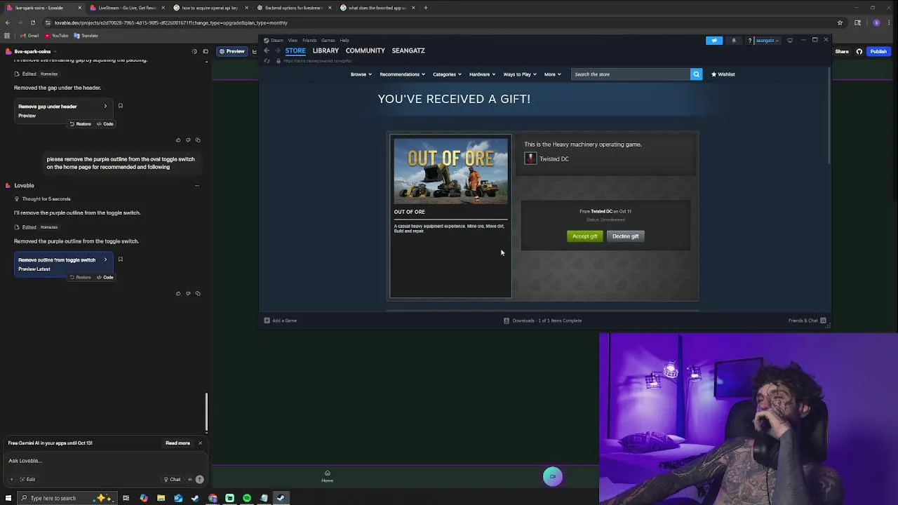Open Spotify from the Windows taskbar
Screen dimensions: 898x505
[x=247, y=499]
